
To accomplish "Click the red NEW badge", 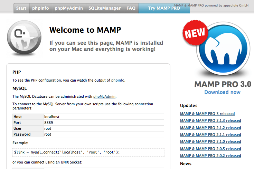I will (195, 33).
